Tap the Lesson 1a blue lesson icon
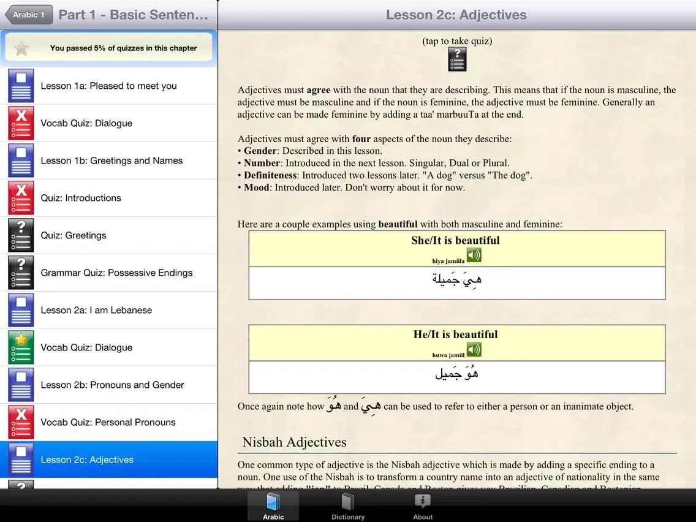This screenshot has height=522, width=696. tap(21, 86)
